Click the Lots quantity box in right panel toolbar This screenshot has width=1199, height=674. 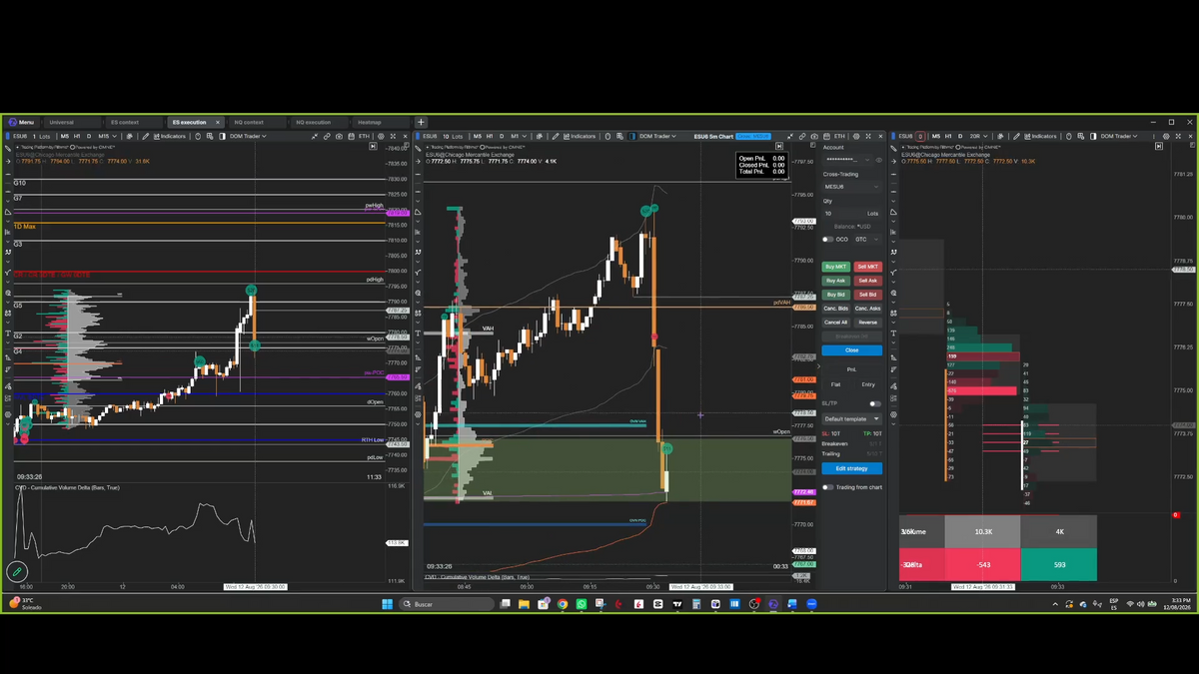tap(920, 136)
